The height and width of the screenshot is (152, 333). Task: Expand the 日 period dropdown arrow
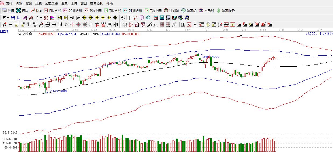click(x=8, y=18)
